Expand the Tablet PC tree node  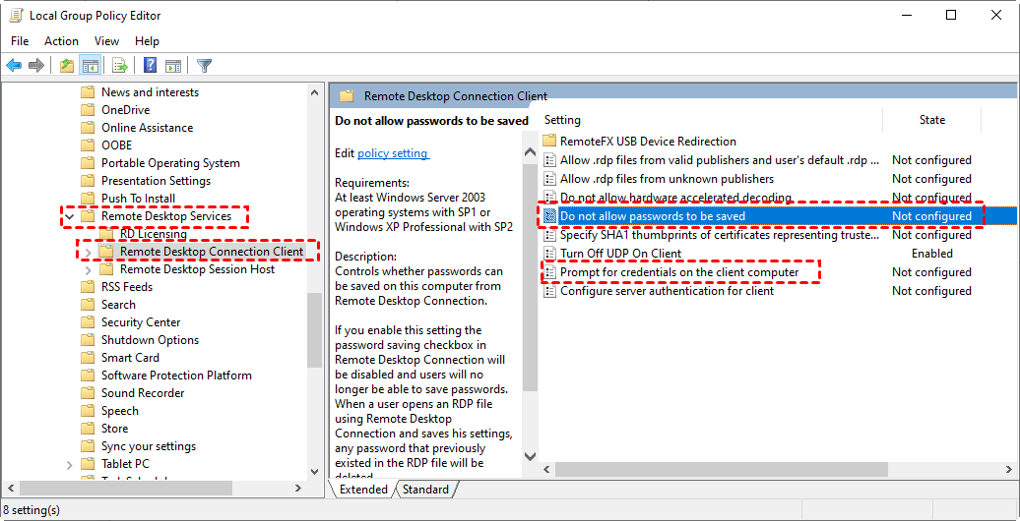[70, 464]
